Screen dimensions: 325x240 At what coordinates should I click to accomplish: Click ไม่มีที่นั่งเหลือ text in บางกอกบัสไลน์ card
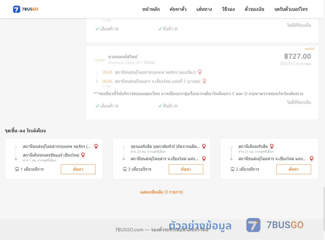[299, 102]
